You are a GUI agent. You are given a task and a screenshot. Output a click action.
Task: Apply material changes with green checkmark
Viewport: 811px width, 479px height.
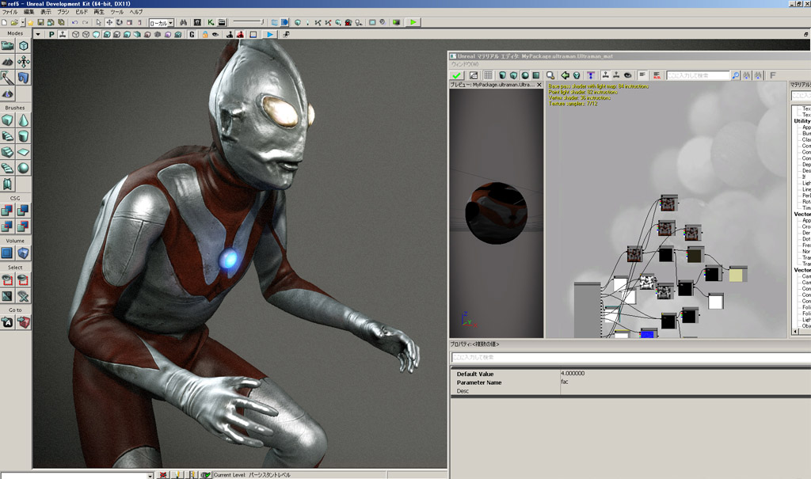pyautogui.click(x=456, y=75)
